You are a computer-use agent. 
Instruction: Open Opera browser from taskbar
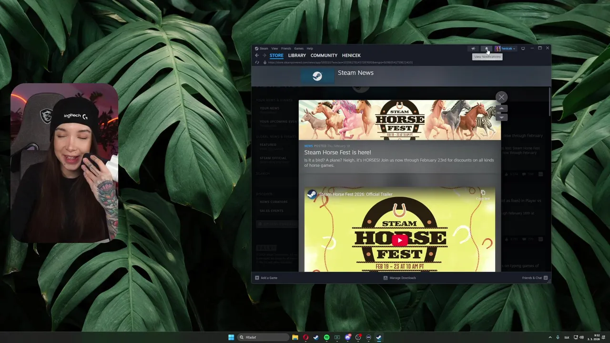click(305, 337)
